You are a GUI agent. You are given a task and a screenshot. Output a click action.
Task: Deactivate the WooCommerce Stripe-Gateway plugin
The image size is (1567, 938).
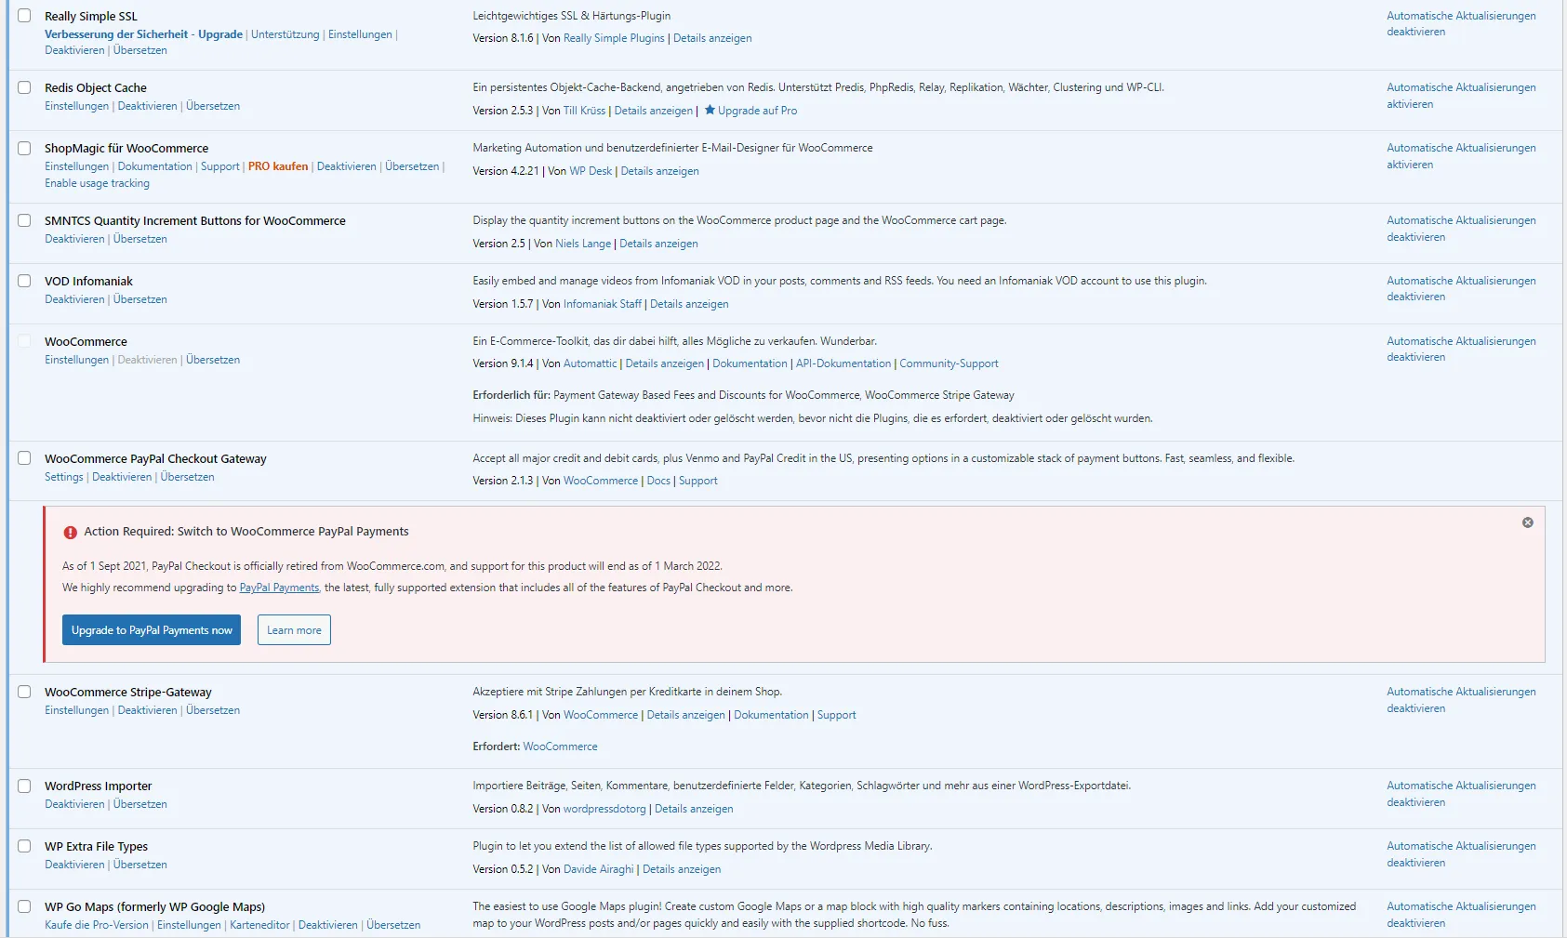pyautogui.click(x=147, y=710)
